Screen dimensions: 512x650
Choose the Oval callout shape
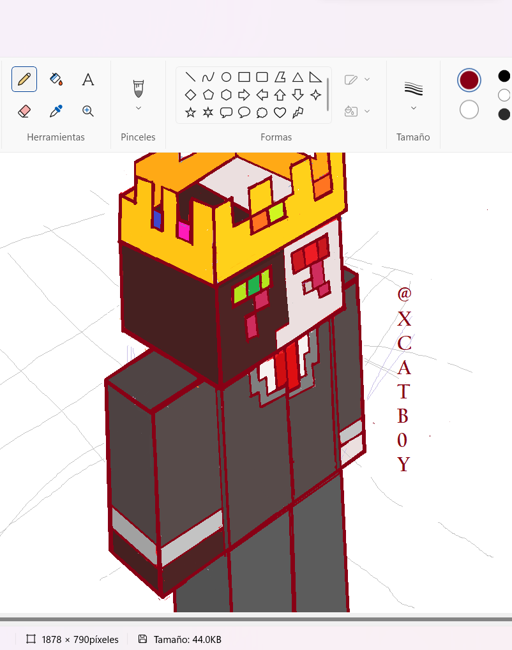(244, 112)
